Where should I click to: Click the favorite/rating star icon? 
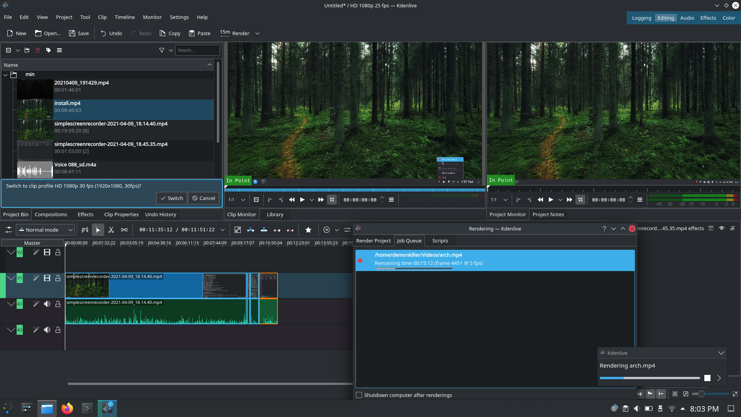tap(308, 230)
